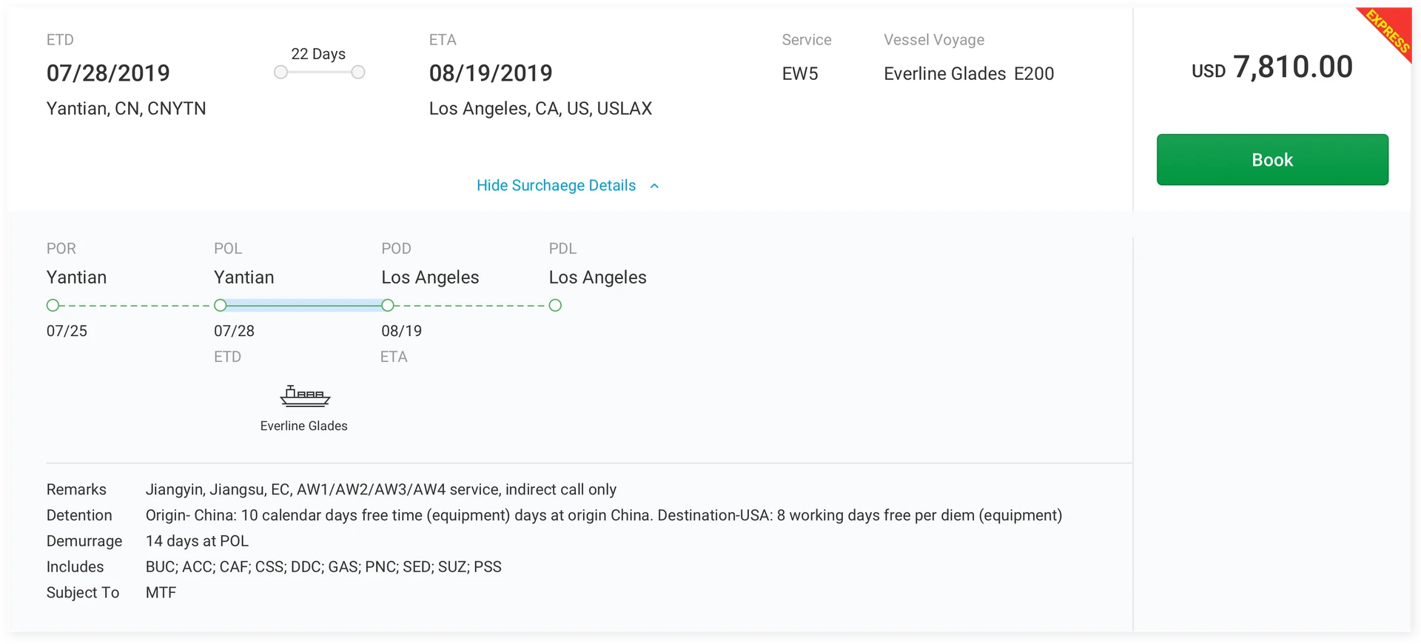The height and width of the screenshot is (644, 1421).
Task: Click the MTF subject-to value
Action: point(161,593)
